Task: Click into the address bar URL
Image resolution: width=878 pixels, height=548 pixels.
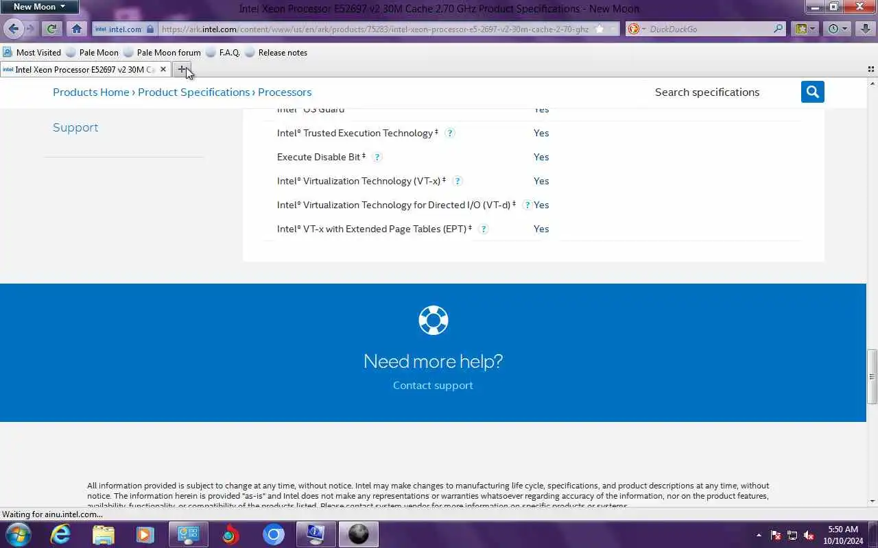Action: click(375, 29)
